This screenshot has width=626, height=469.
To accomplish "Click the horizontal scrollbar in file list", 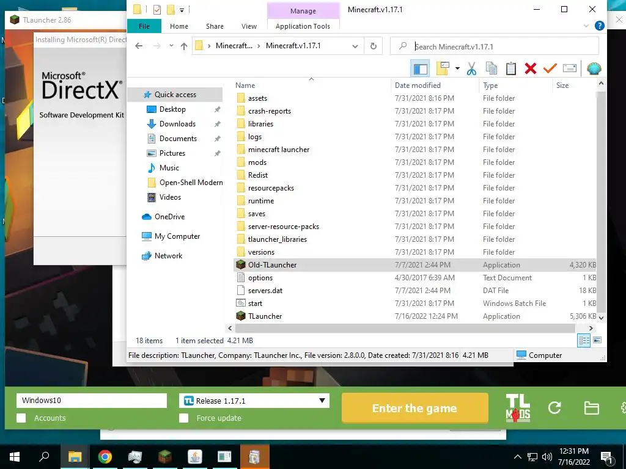I will (x=405, y=328).
